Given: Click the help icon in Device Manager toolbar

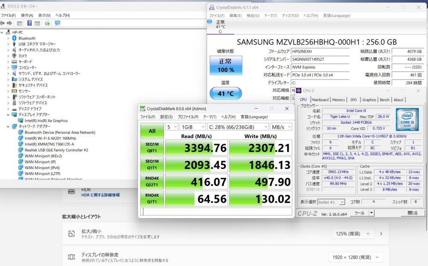Looking at the screenshot, I should click(x=30, y=23).
